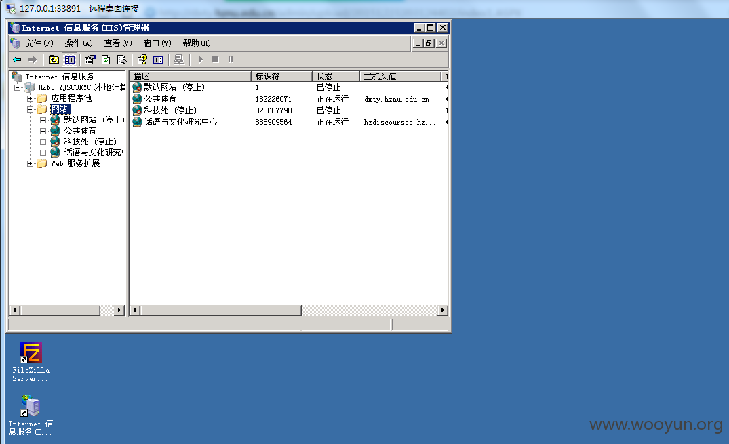Sort by 状态 column header
The image size is (729, 444).
[x=336, y=76]
